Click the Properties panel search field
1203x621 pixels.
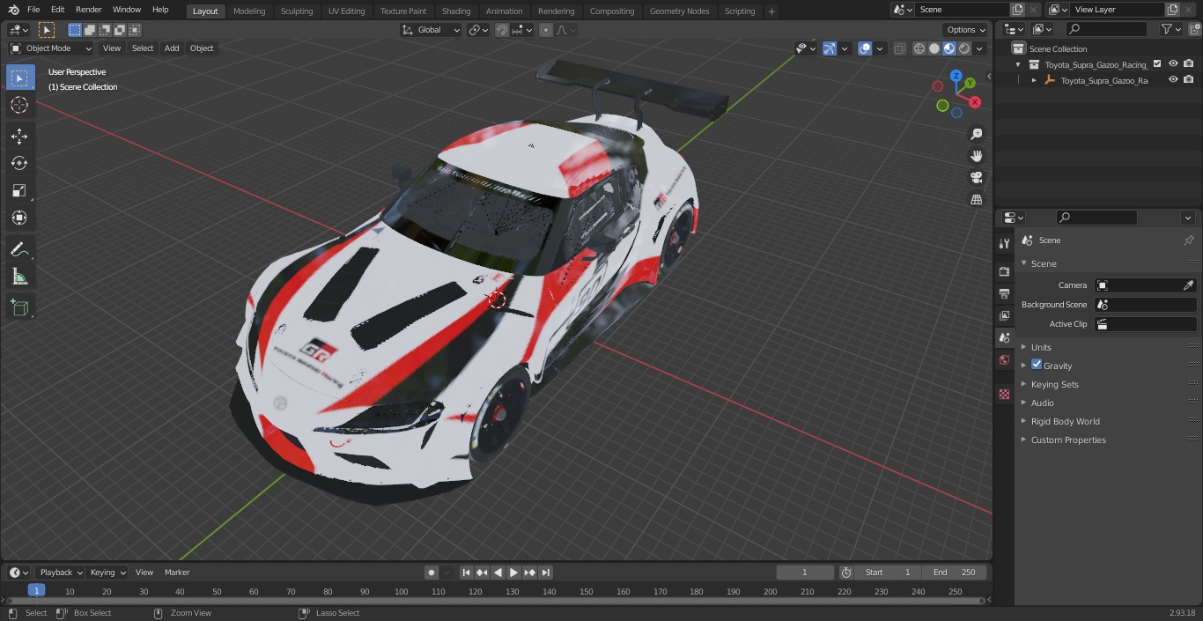tap(1096, 218)
